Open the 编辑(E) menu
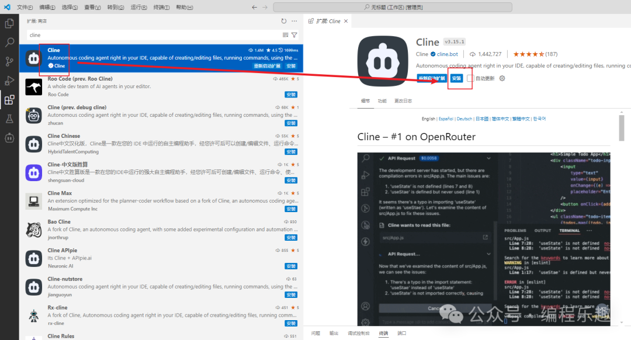The height and width of the screenshot is (340, 631). (x=47, y=7)
